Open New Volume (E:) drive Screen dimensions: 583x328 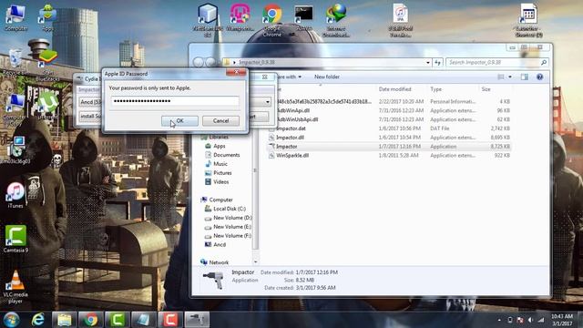(232, 227)
